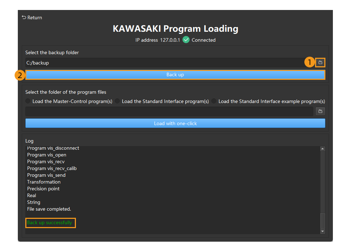Image resolution: width=345 pixels, height=252 pixels.
Task: Click the folder icon next to C:/backup path
Action: coord(320,62)
